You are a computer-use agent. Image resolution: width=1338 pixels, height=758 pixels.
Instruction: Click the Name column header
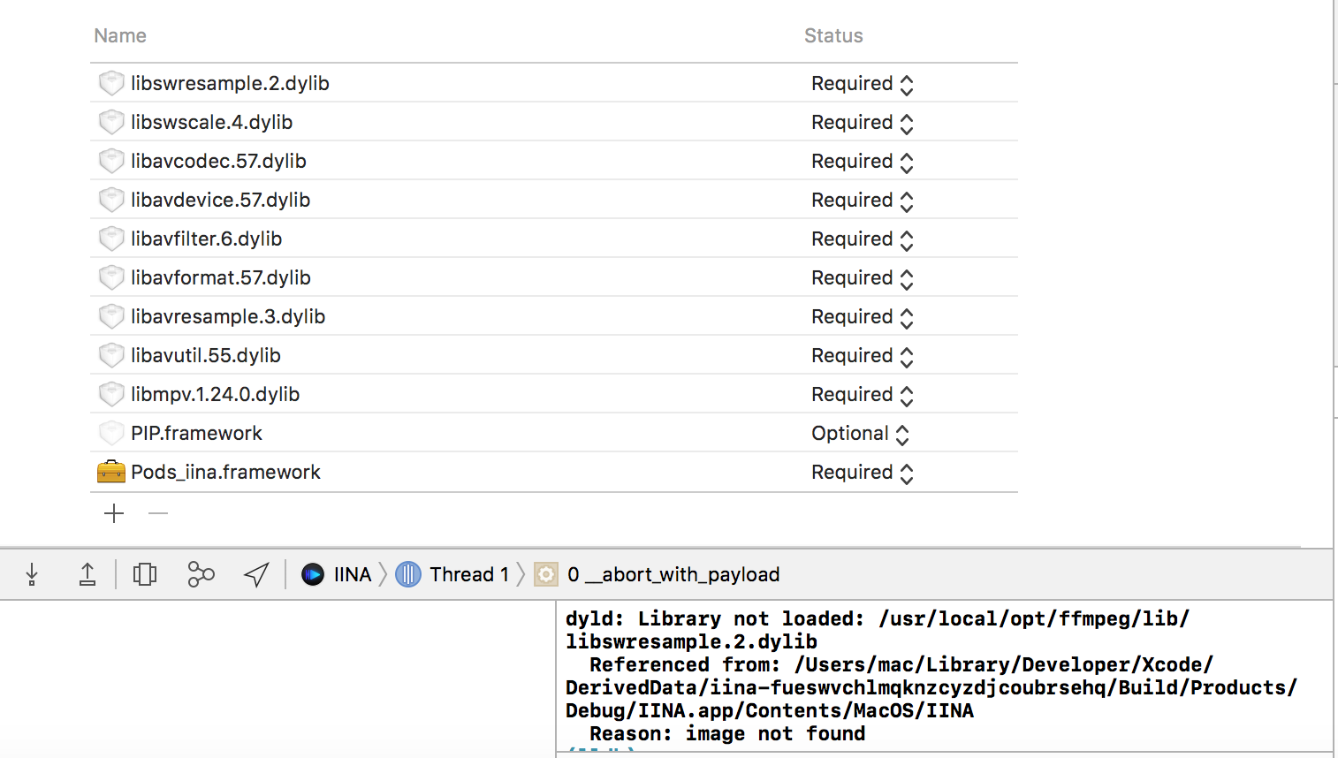pyautogui.click(x=120, y=35)
